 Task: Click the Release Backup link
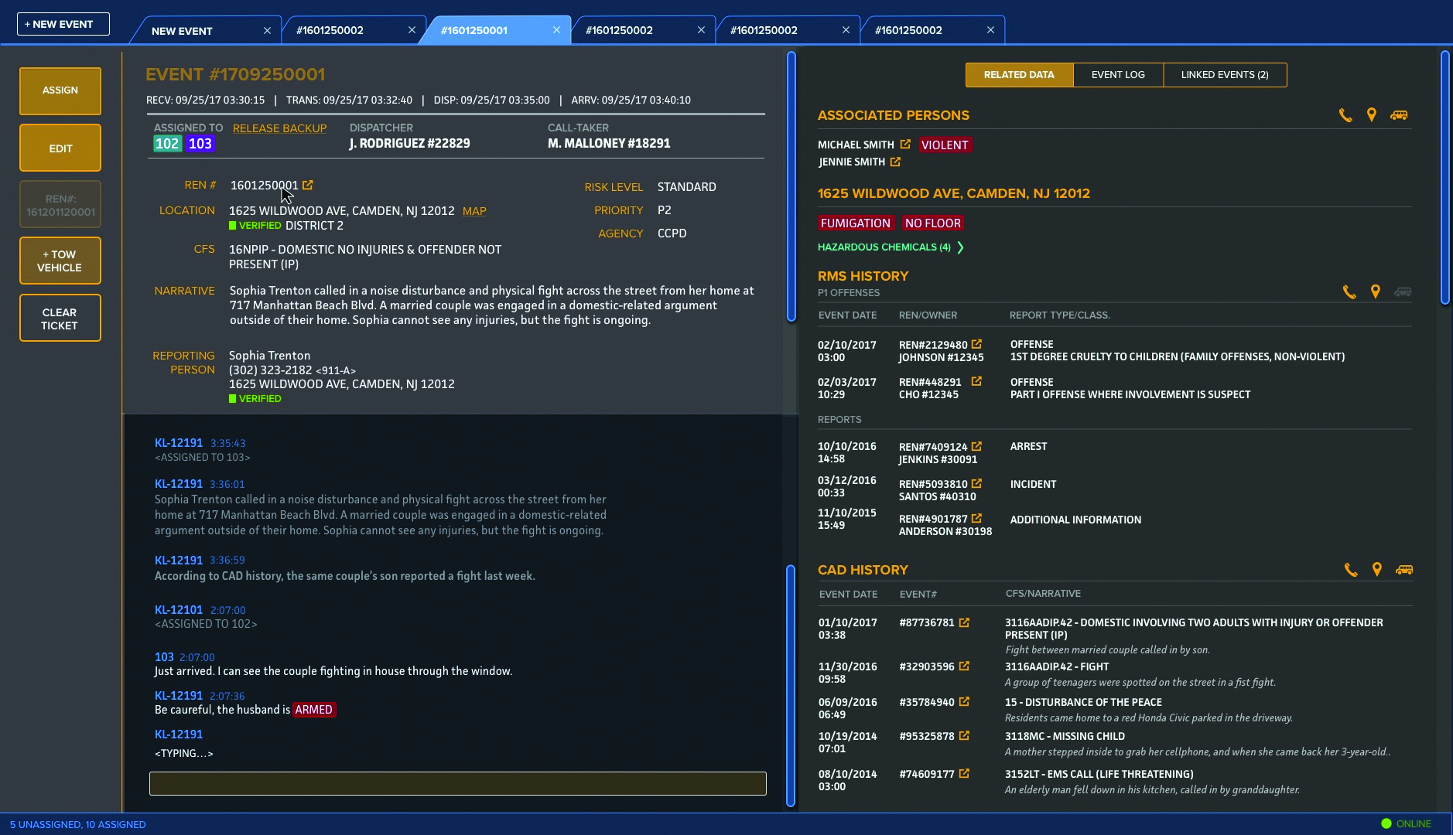[279, 128]
